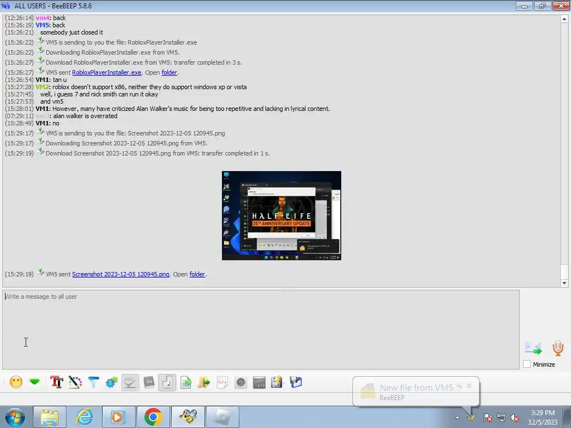This screenshot has height=428, width=571.
Task: Click the BeeBEEP bee taskbar button
Action: pyautogui.click(x=188, y=417)
